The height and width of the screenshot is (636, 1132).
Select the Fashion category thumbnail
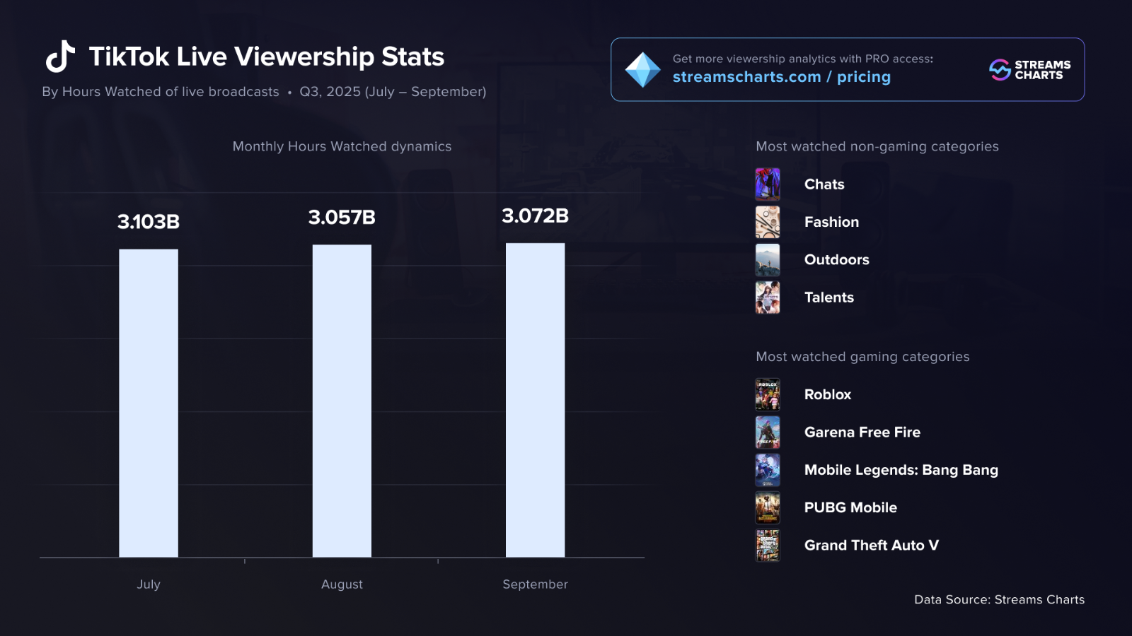click(x=768, y=222)
